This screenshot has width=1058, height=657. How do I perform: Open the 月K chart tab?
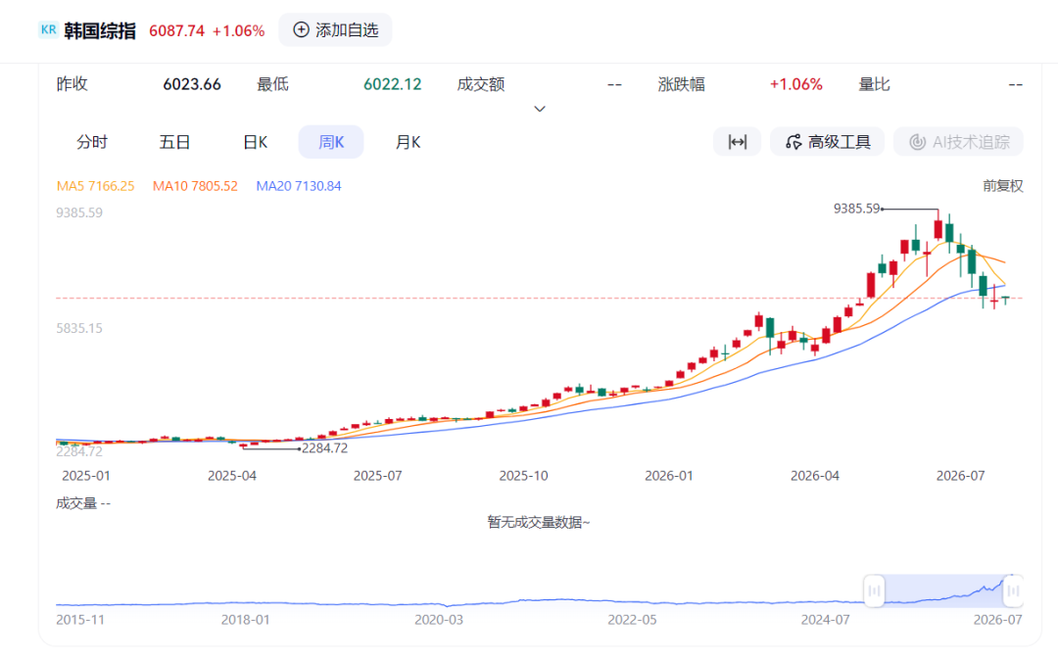[x=408, y=142]
